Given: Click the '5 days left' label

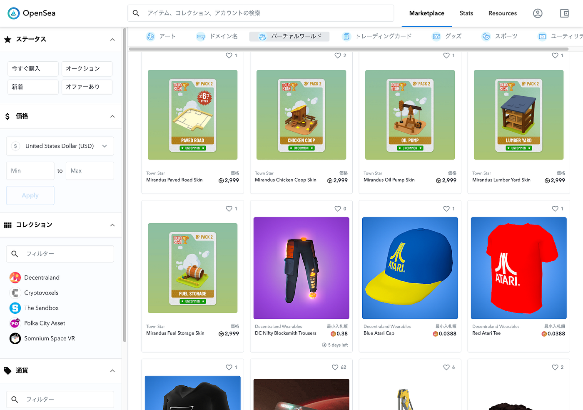Looking at the screenshot, I should pos(337,345).
